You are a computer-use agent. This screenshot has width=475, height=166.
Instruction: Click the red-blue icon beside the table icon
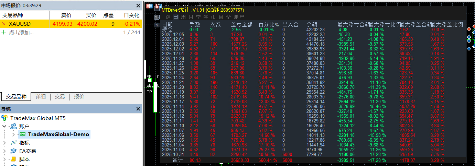pos(159,6)
